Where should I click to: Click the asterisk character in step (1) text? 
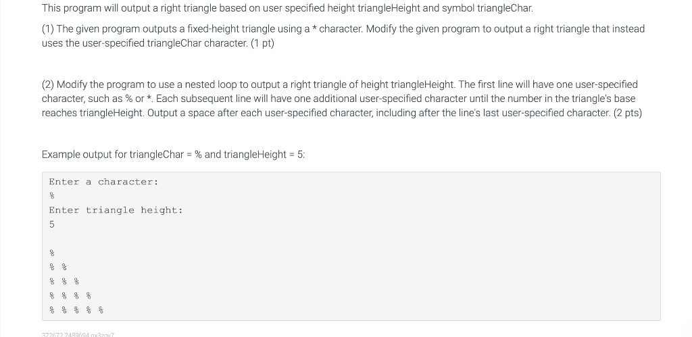pos(314,28)
